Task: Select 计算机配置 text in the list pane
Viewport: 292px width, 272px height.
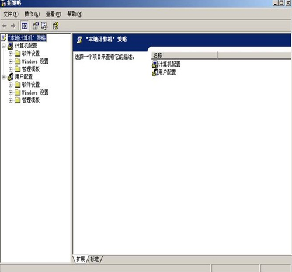Action: pos(169,64)
